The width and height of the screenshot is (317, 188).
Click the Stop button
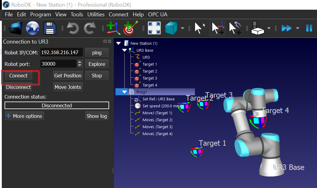tap(97, 76)
